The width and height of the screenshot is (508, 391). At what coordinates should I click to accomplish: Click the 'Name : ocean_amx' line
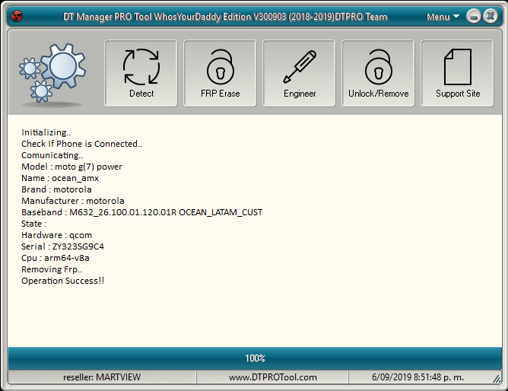[60, 178]
